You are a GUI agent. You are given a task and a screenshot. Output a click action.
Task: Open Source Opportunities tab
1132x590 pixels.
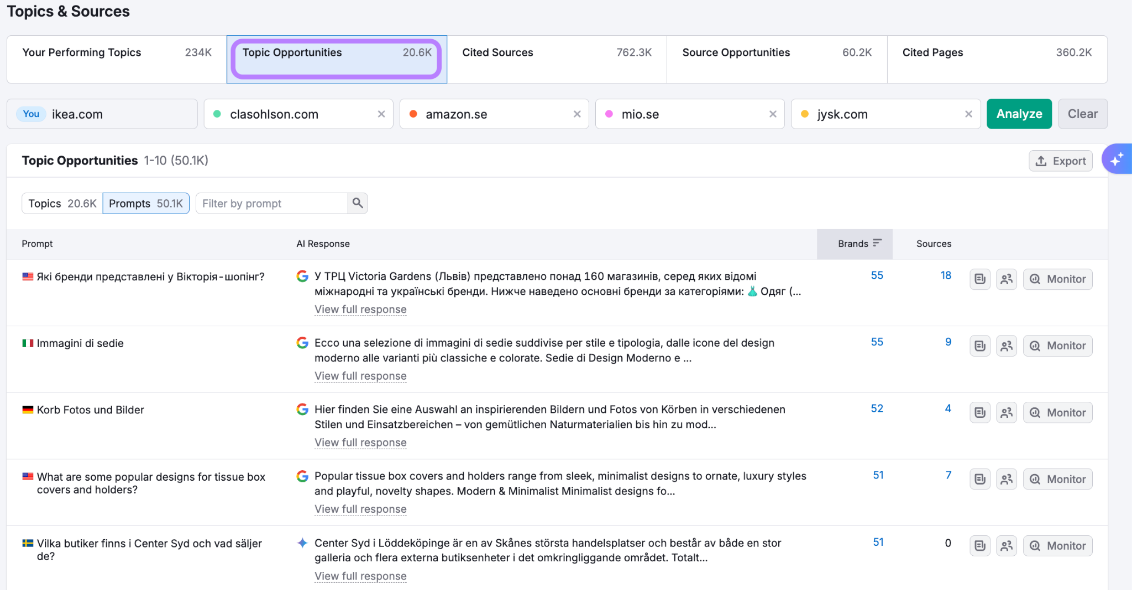pos(777,60)
